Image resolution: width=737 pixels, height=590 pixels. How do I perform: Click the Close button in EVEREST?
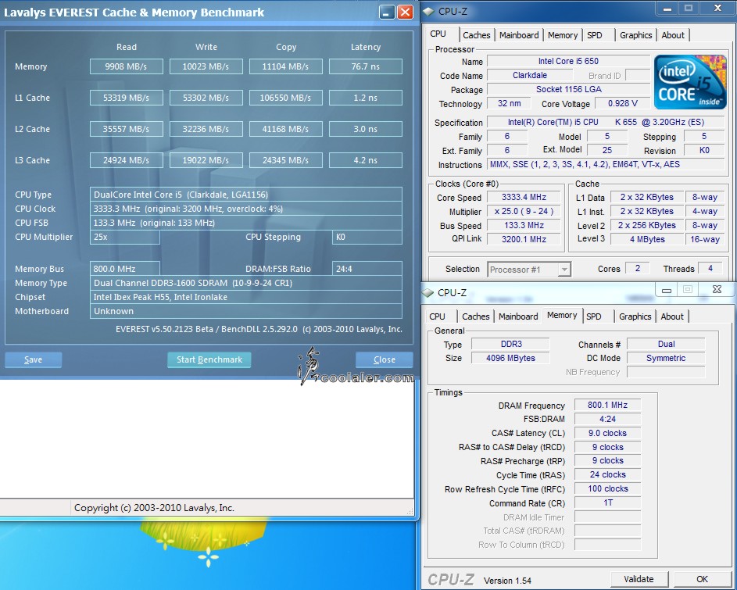coord(384,359)
